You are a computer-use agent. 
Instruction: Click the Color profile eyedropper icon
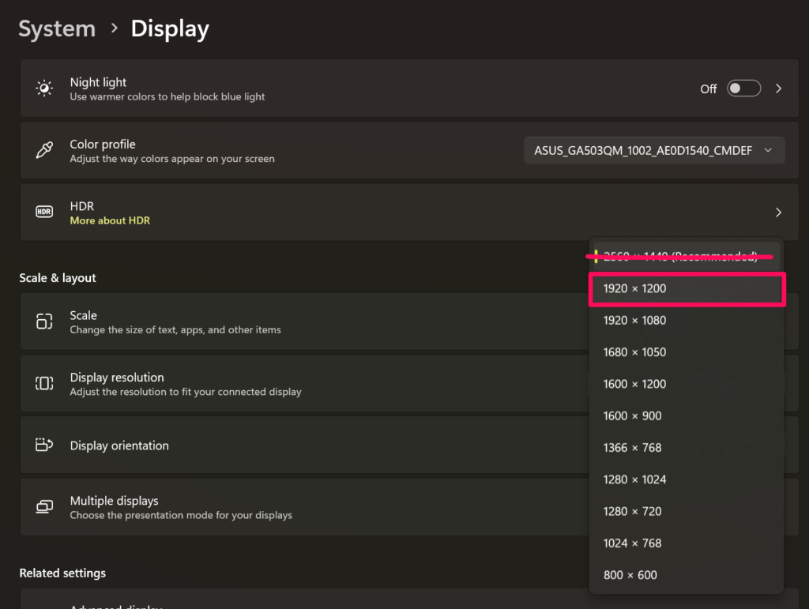tap(44, 151)
